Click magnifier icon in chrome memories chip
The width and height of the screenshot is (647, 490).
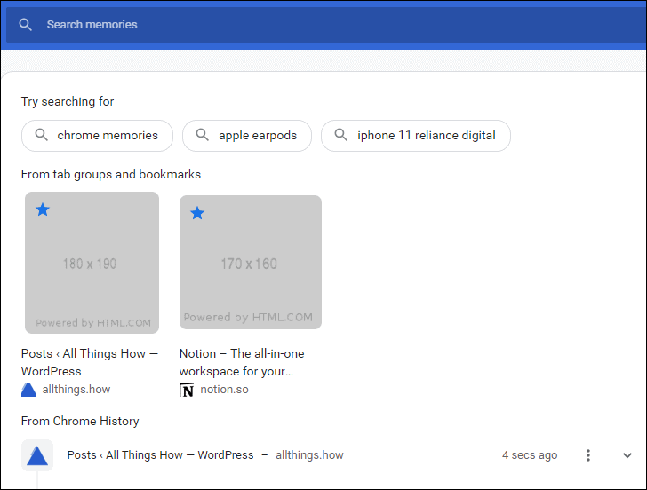click(41, 135)
